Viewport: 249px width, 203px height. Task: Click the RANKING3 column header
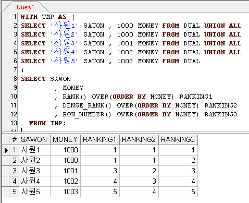[178, 139]
